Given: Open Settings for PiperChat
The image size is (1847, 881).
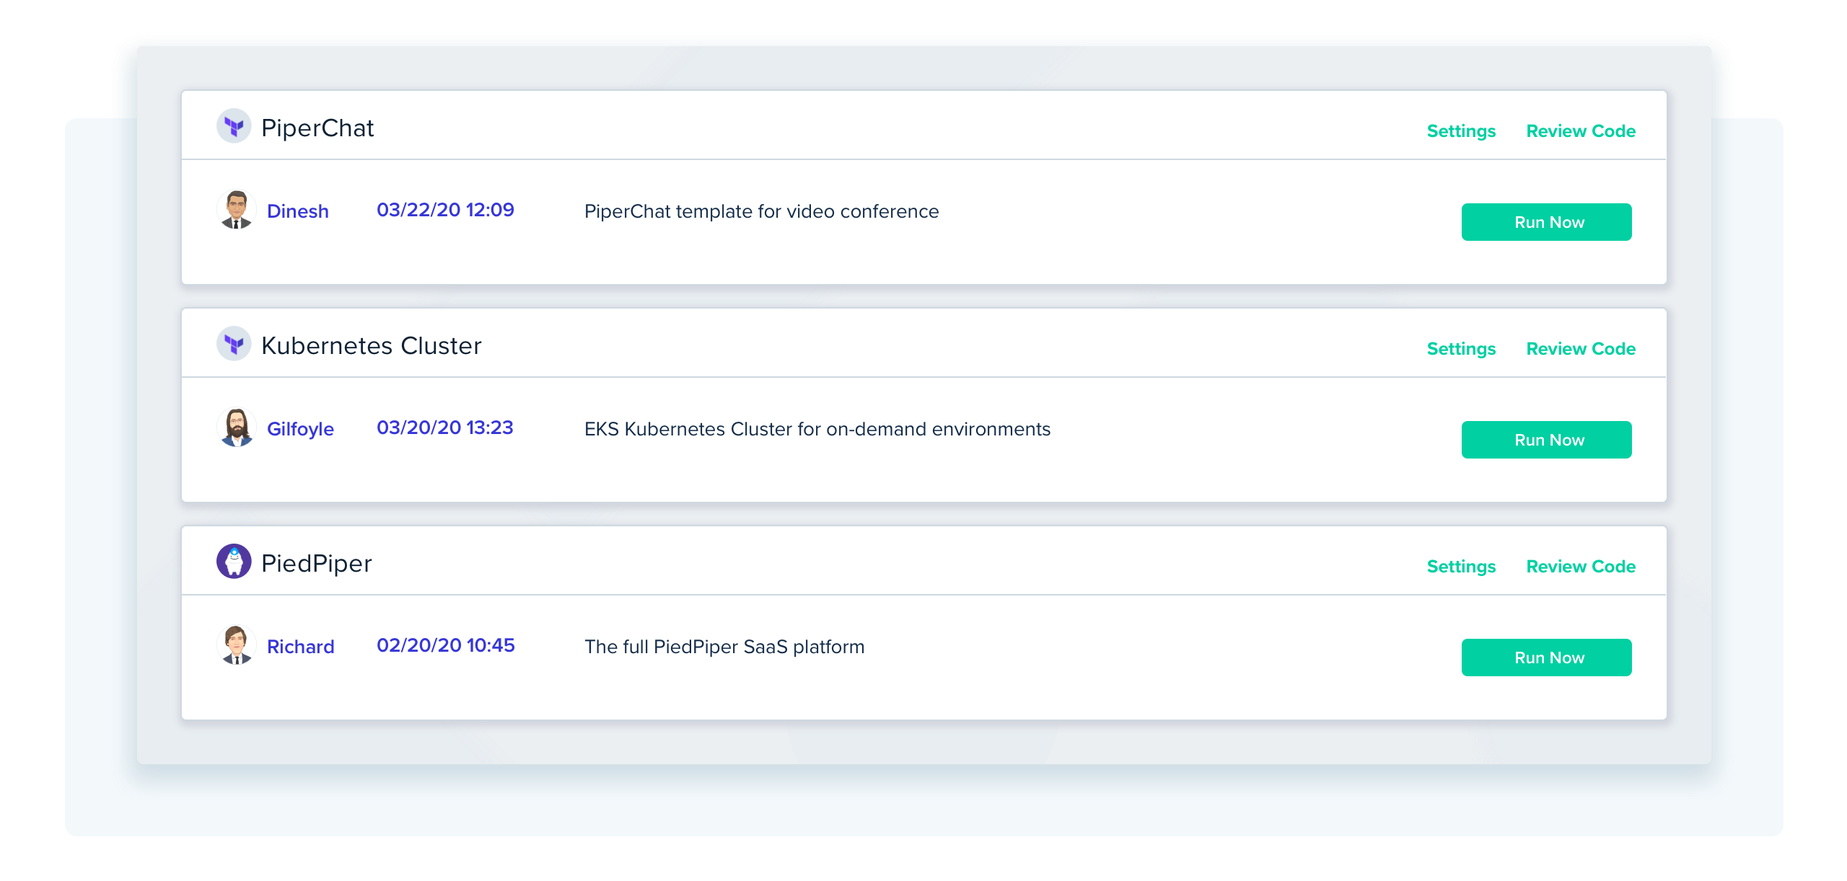Looking at the screenshot, I should click(1461, 131).
